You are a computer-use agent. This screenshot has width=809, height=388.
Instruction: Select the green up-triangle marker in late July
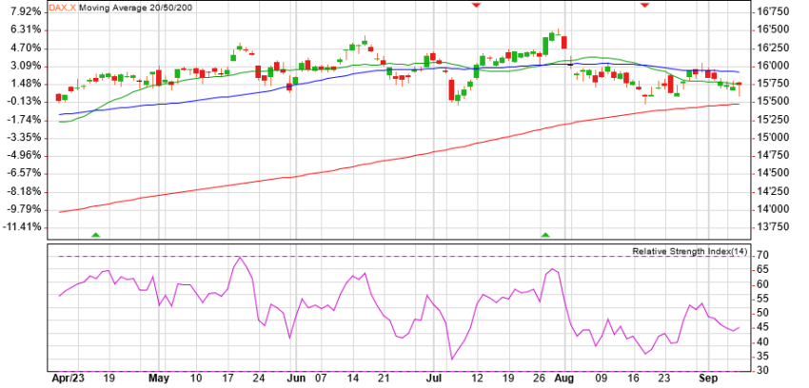[x=545, y=235]
